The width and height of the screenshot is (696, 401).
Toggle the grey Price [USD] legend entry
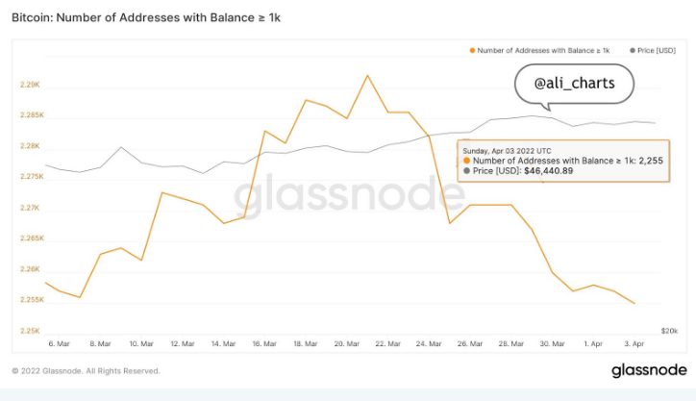click(x=653, y=51)
